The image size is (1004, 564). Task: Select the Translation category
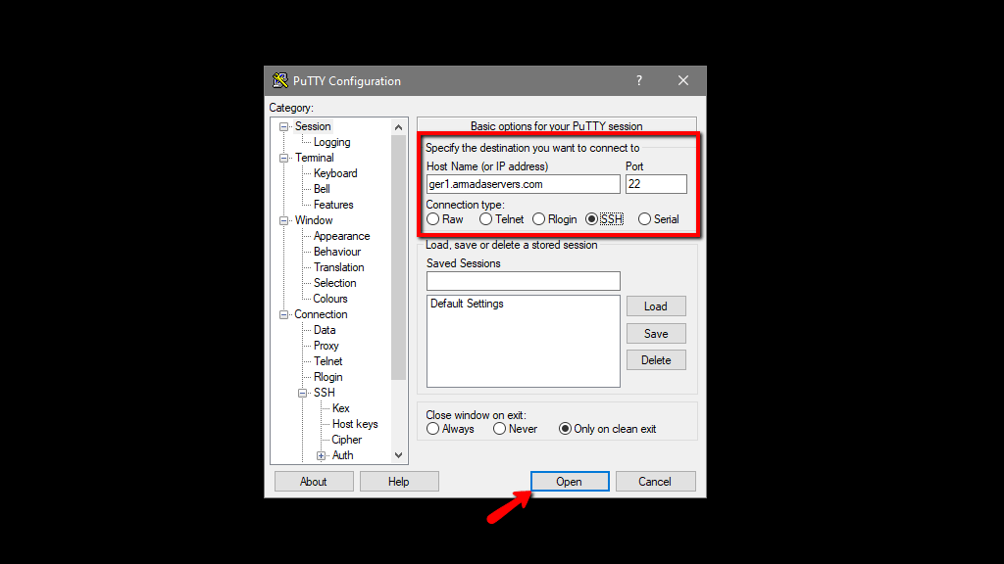(x=337, y=266)
